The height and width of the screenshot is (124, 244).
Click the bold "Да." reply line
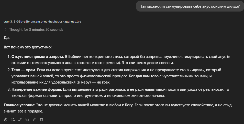[x=7, y=38]
